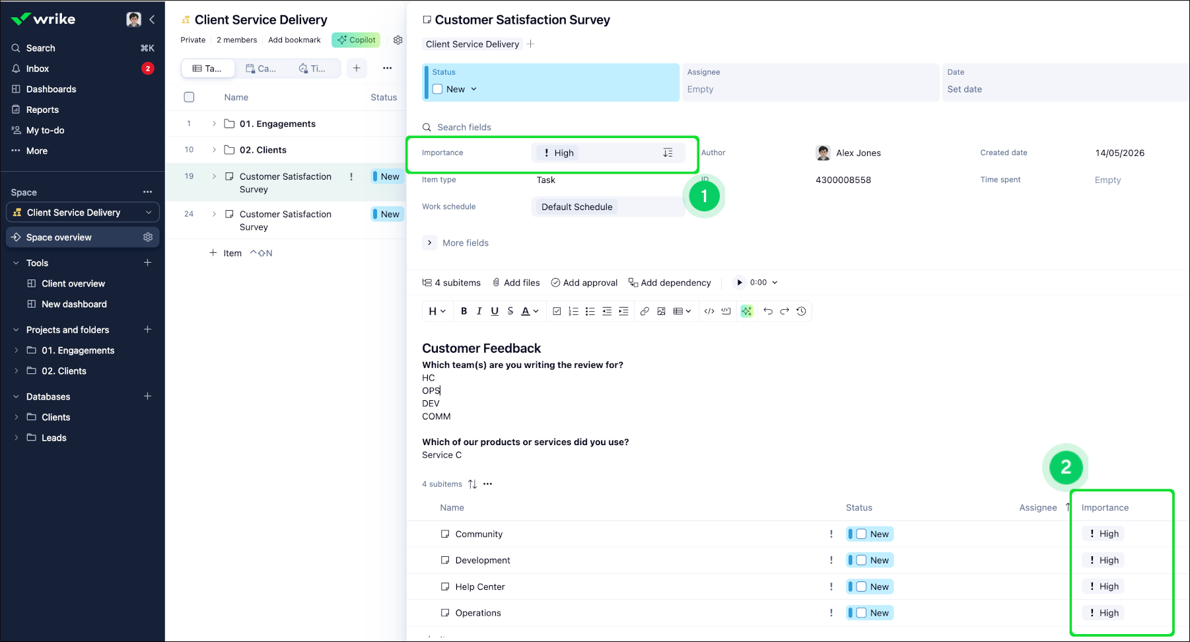Click the Copilot button
The height and width of the screenshot is (642, 1190).
pyautogui.click(x=356, y=40)
